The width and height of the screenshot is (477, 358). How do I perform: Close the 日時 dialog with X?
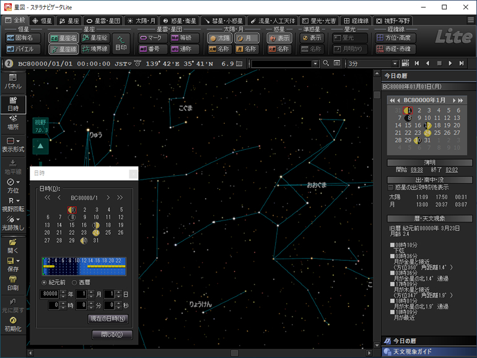click(133, 173)
